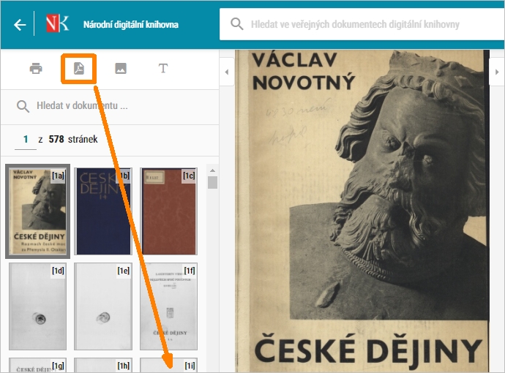Open the Národní digitální knihovna title link
The image size is (505, 373).
[130, 24]
